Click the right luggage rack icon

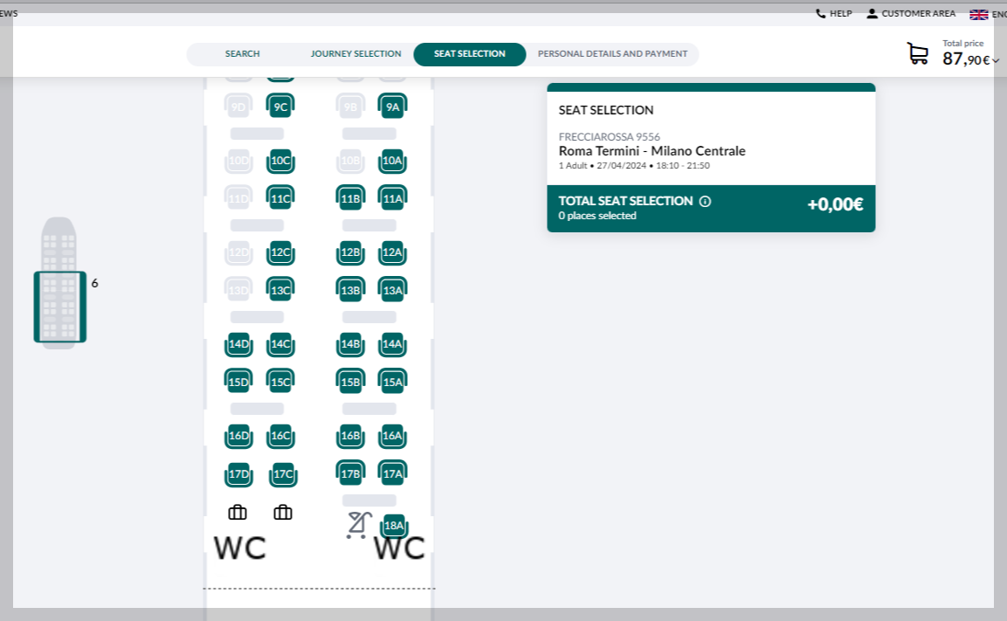click(x=283, y=512)
